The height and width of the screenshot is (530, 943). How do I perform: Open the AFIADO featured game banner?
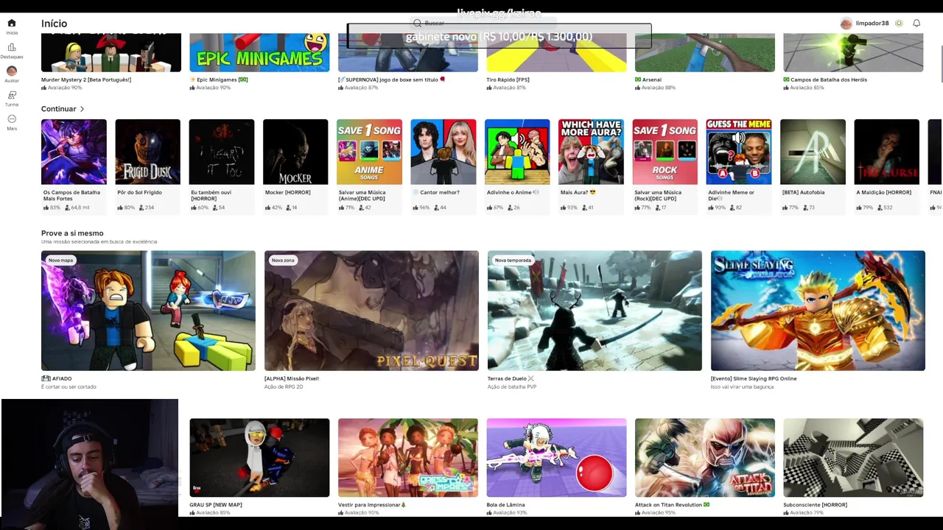point(148,311)
